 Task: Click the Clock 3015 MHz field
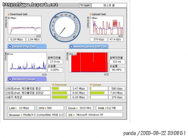[80, 108]
